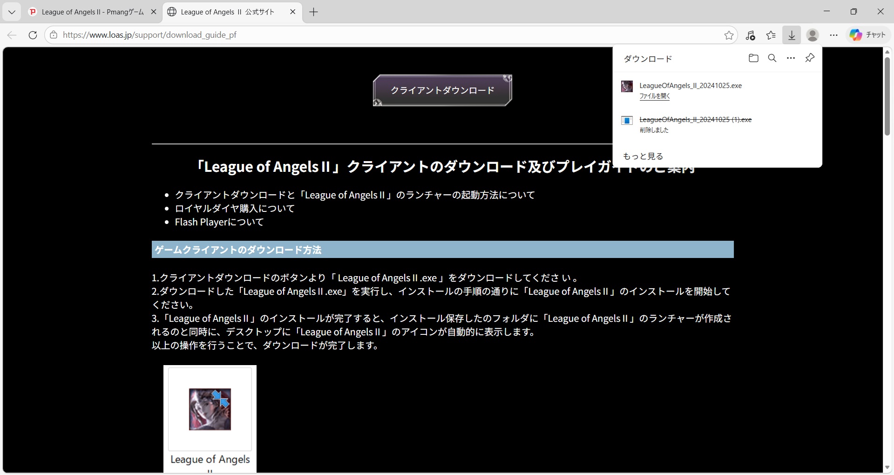This screenshot has width=894, height=475.
Task: Open the favorites list icon on the toolbar
Action: coord(771,35)
